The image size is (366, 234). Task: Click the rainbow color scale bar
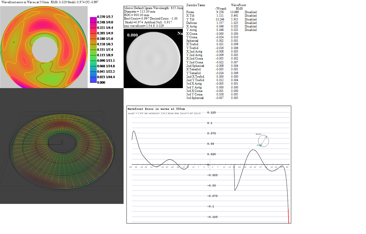click(x=93, y=50)
